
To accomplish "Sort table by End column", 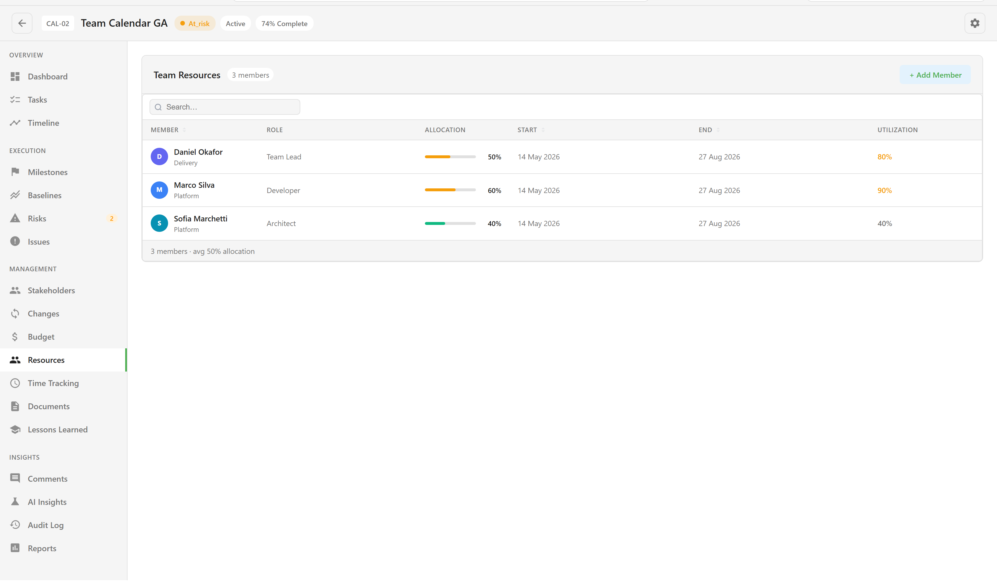I will click(x=709, y=130).
